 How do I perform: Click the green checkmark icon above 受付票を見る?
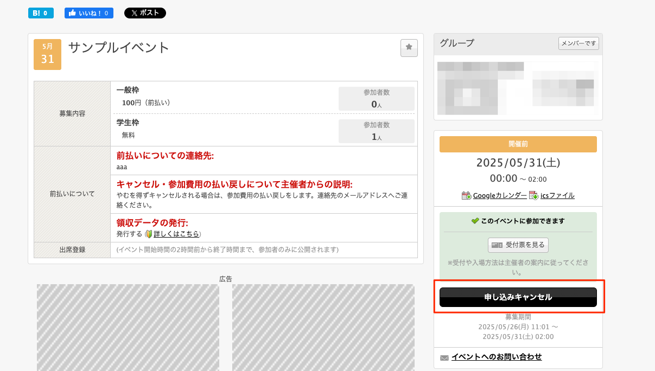(475, 221)
